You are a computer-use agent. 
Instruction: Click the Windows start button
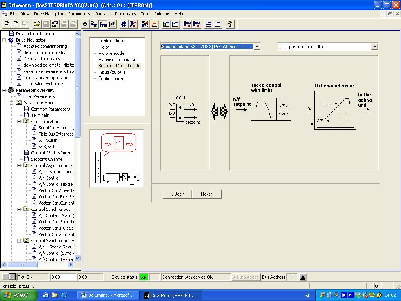(18, 295)
